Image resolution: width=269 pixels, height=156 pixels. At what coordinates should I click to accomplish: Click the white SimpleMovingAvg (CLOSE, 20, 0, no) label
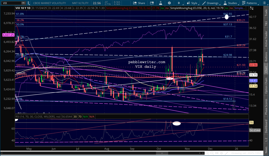pos(193,8)
